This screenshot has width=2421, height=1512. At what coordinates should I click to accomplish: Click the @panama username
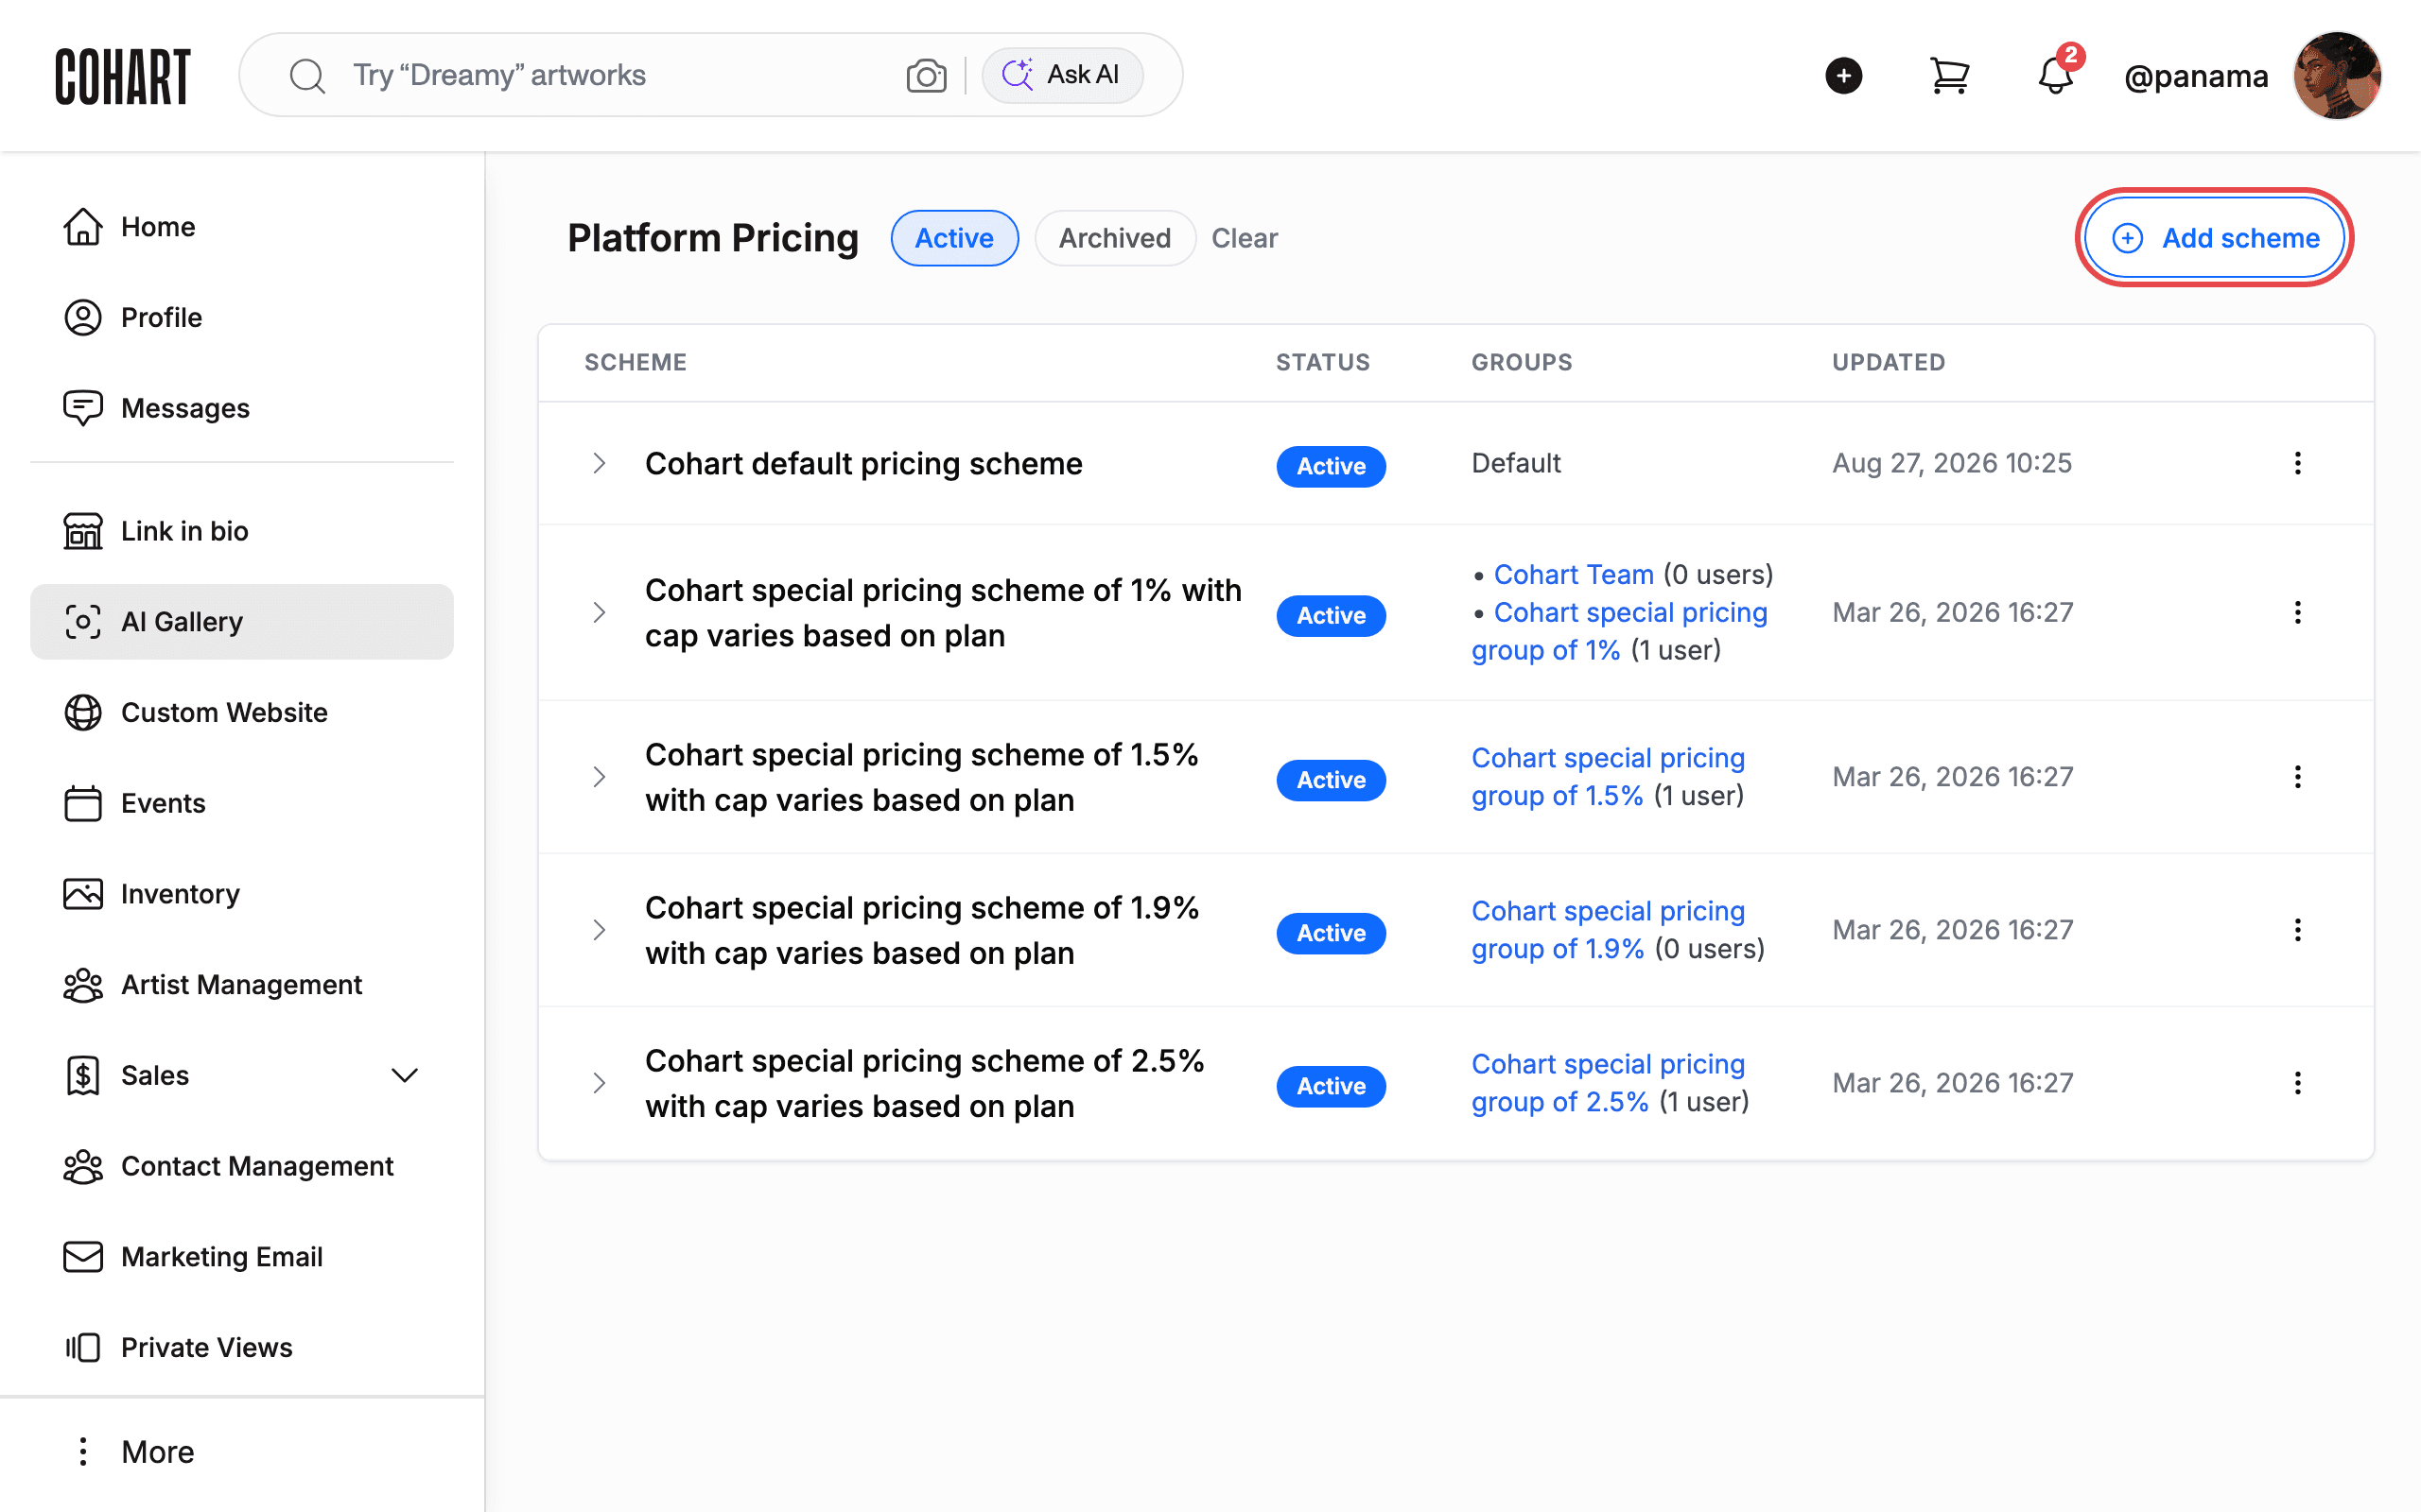[x=2196, y=76]
